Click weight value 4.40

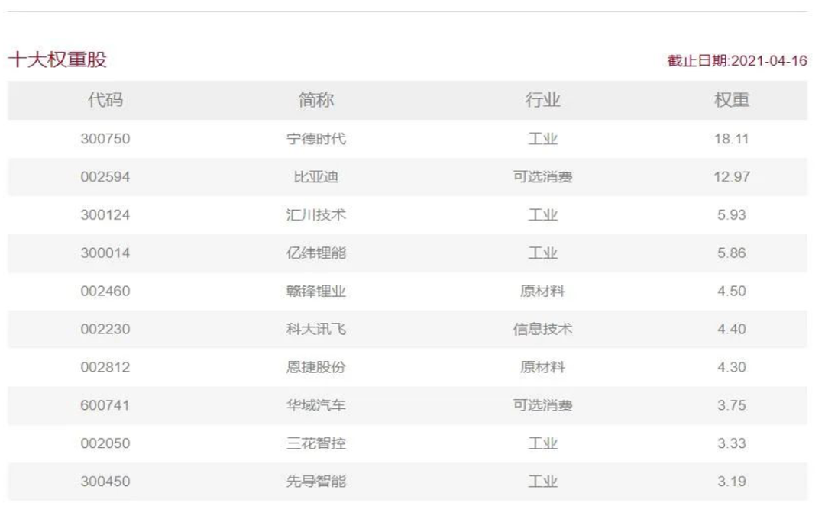tap(732, 329)
